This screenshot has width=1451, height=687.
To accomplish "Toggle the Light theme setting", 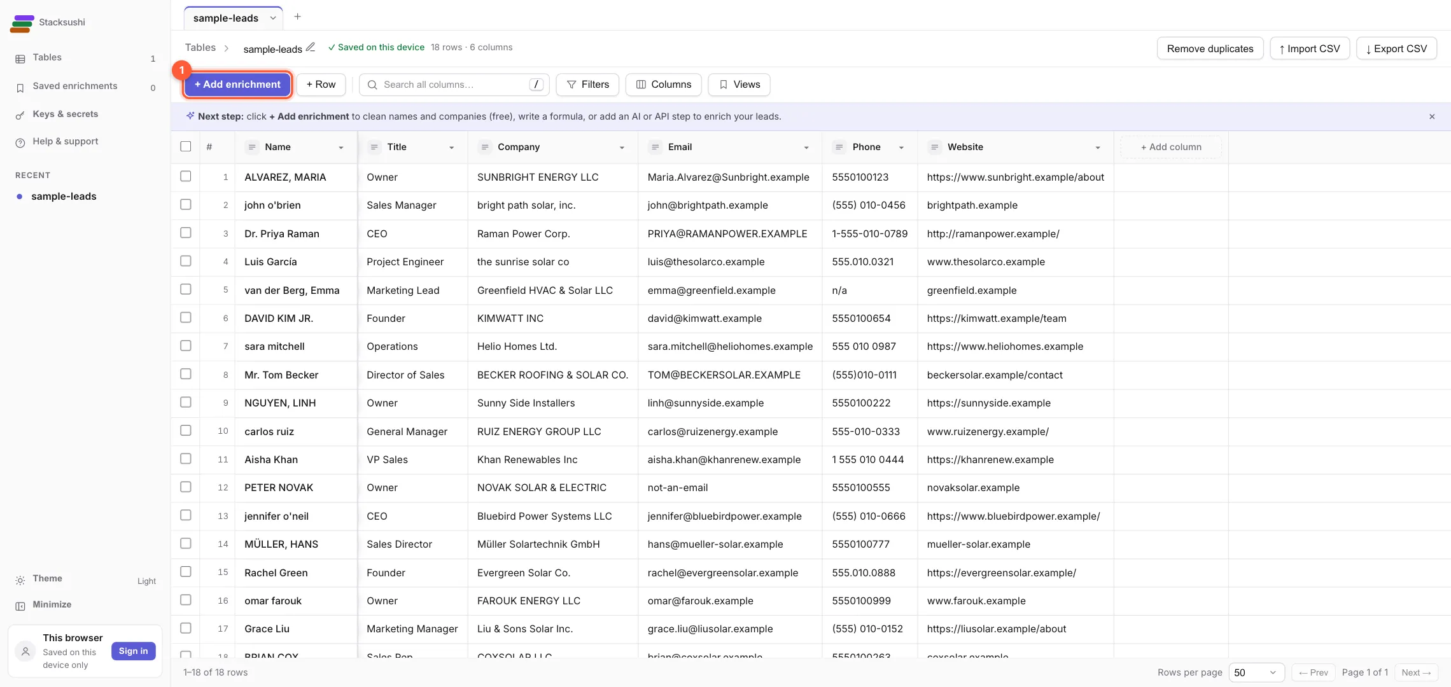I will tap(85, 579).
